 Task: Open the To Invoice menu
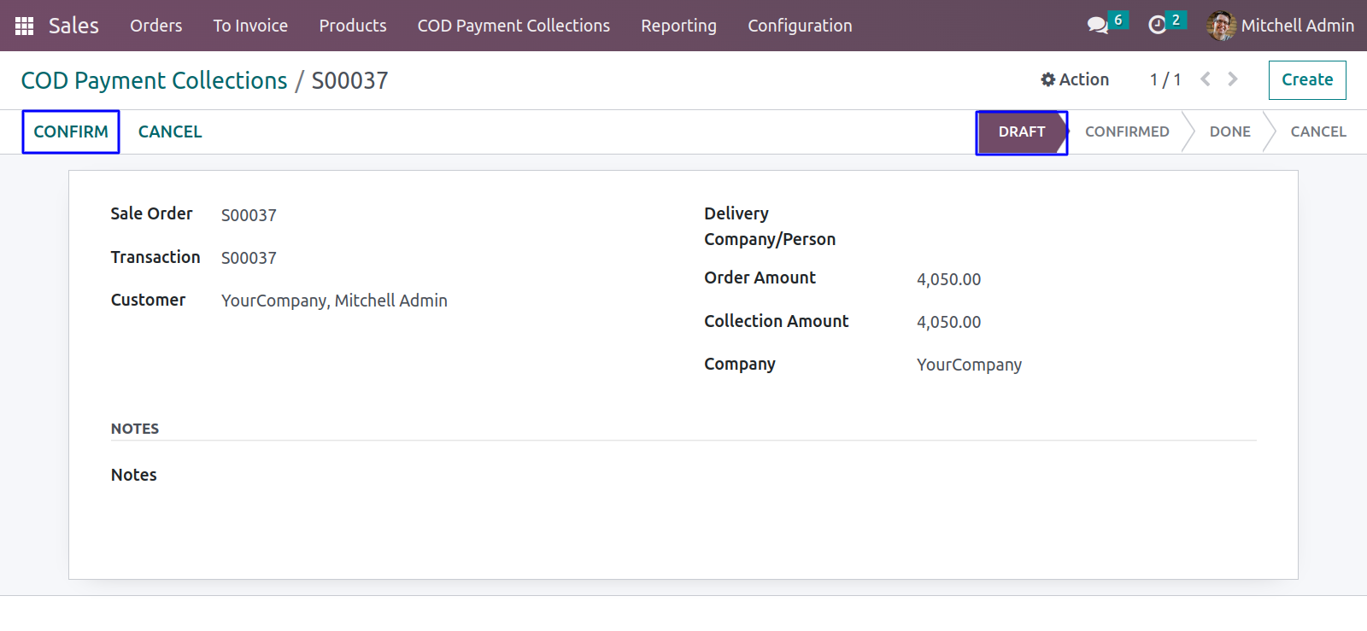click(x=250, y=26)
